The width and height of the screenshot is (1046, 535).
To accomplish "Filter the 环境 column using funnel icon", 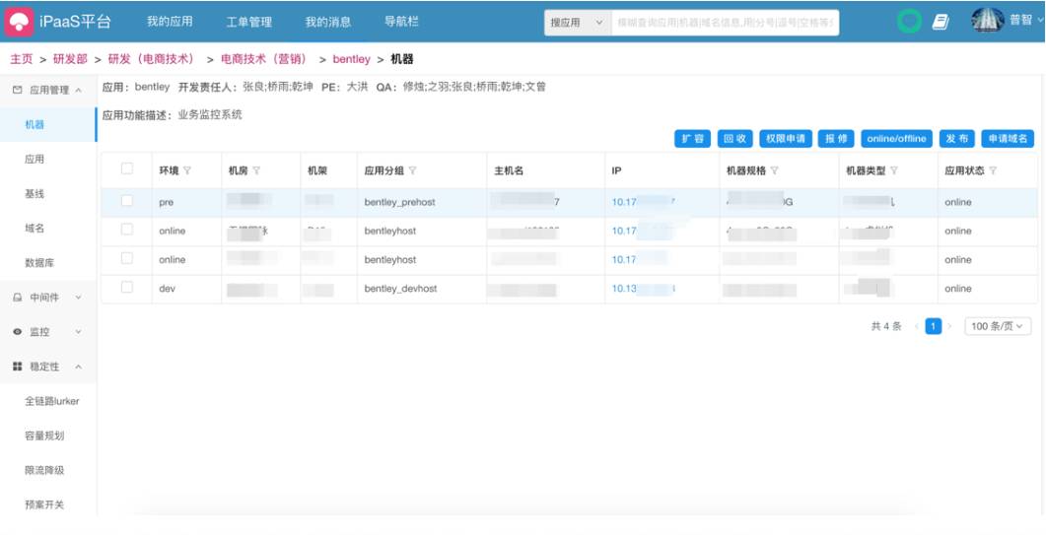I will 187,171.
